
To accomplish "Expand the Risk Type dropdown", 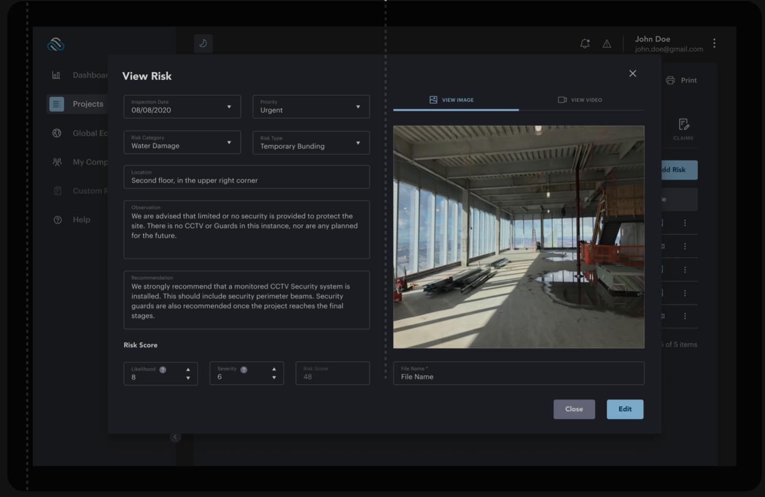I will coord(358,143).
